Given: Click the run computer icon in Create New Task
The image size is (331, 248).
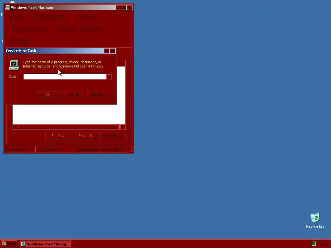Looking at the screenshot, I should tap(14, 65).
